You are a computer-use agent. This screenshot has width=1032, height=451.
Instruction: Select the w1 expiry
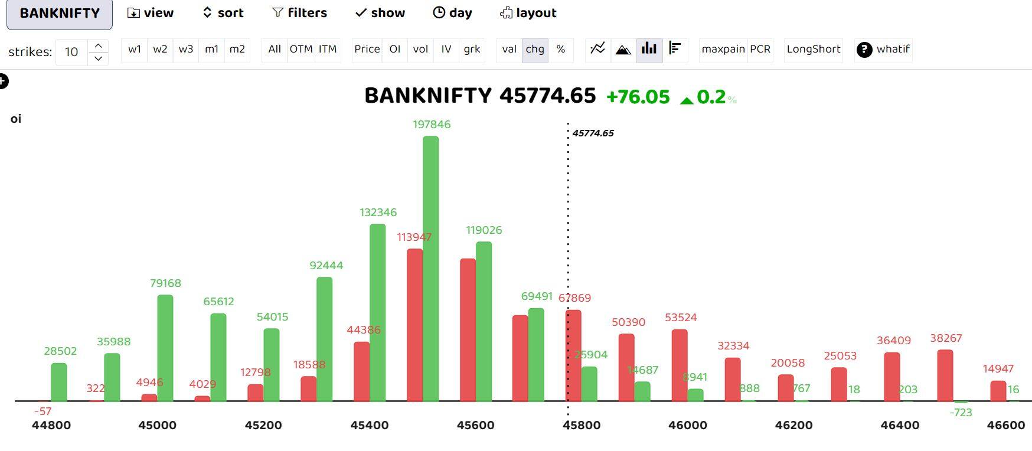[x=135, y=50]
